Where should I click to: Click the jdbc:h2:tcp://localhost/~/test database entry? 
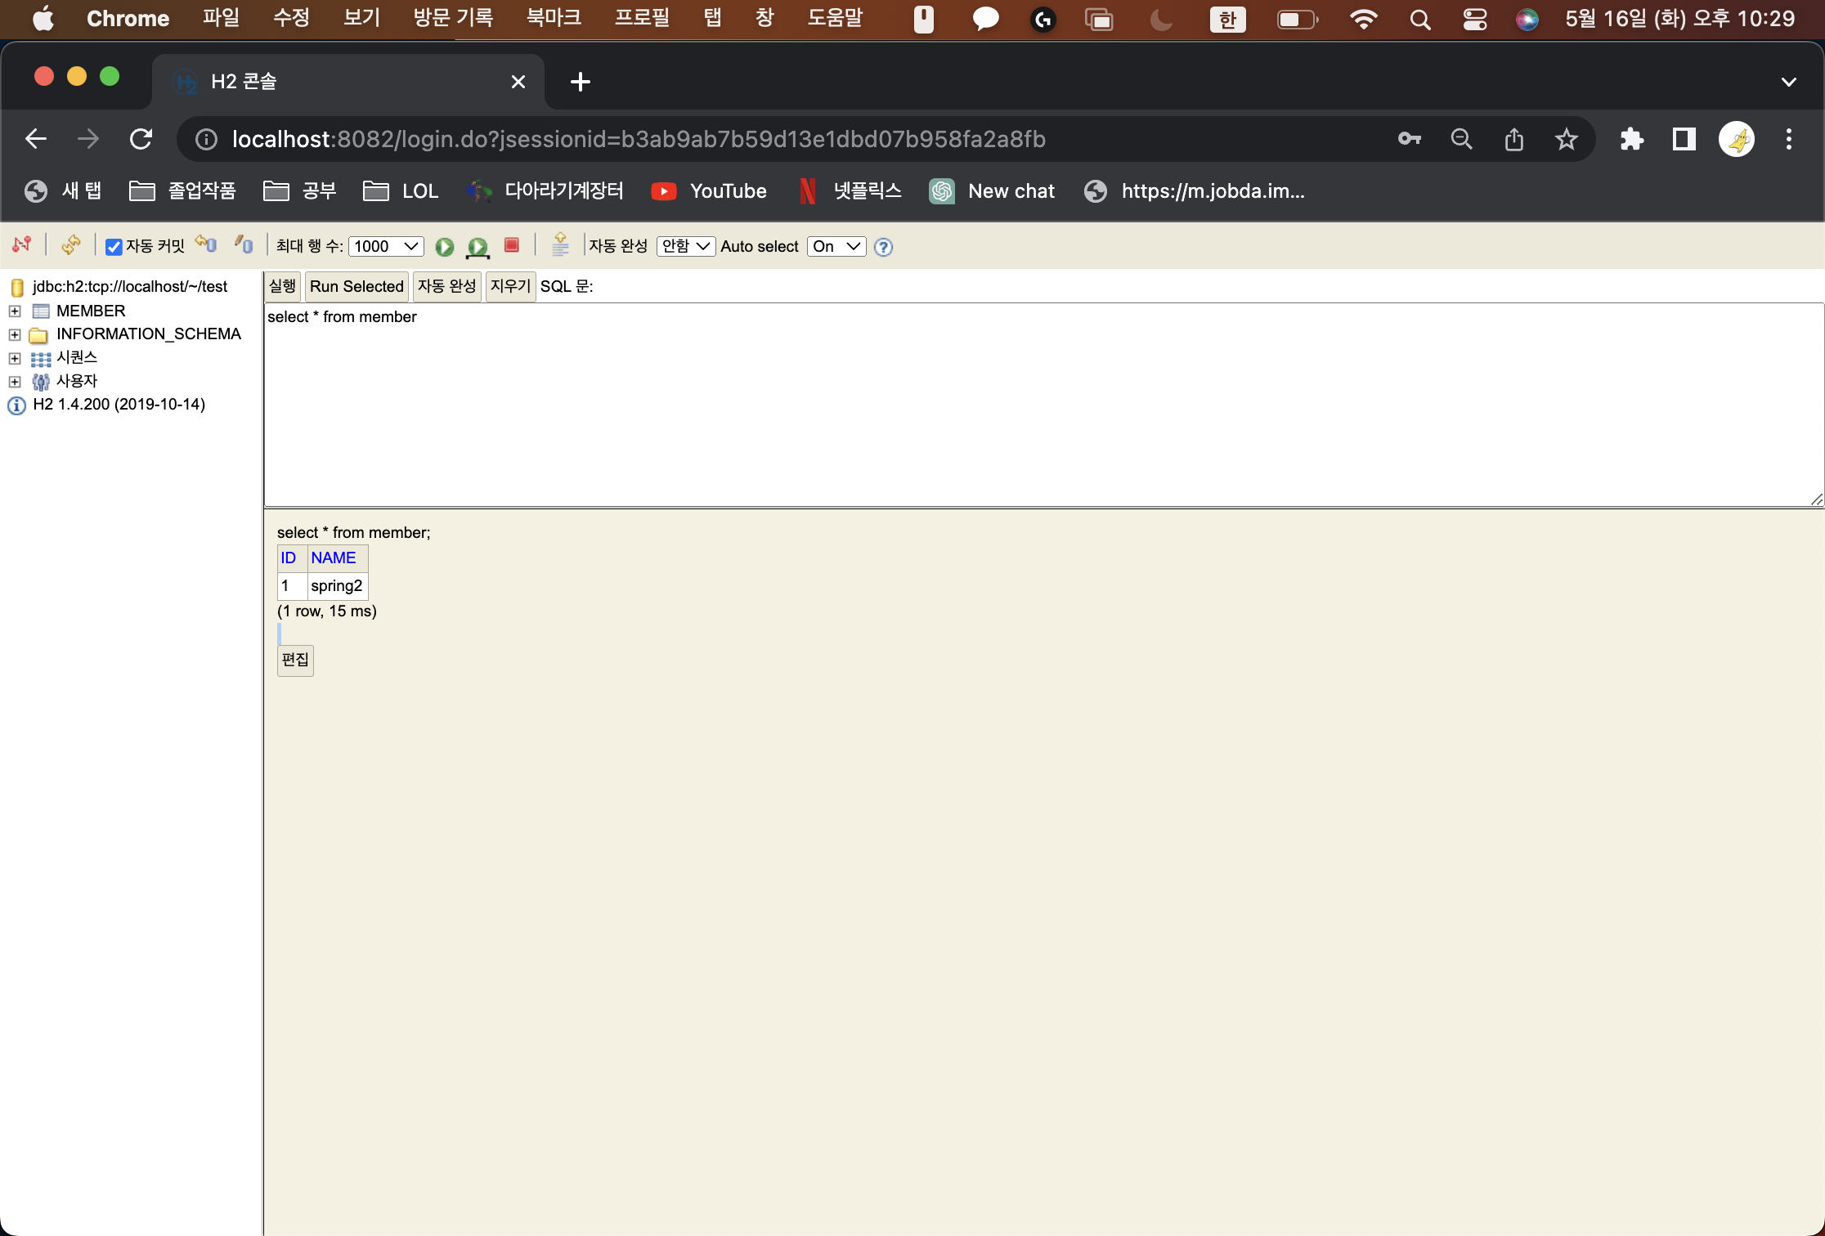tap(130, 287)
